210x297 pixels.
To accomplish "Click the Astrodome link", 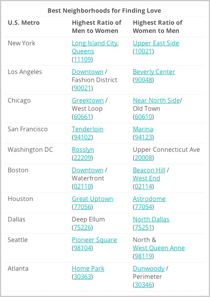I will 149,199.
